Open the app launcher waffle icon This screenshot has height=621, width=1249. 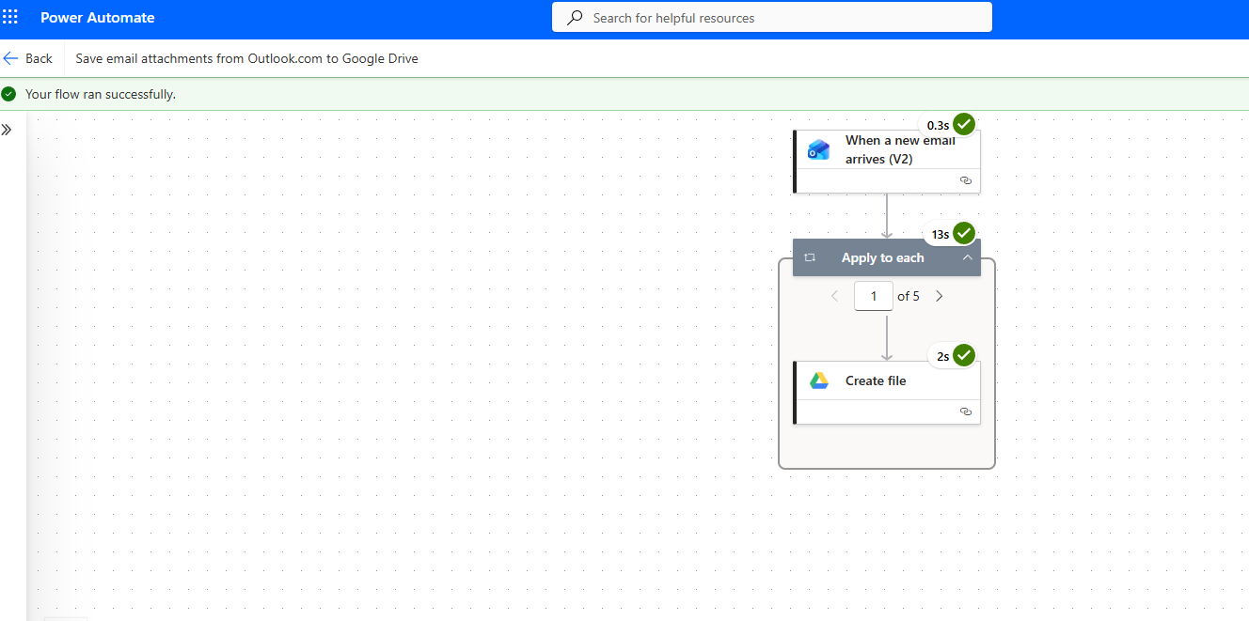tap(10, 18)
